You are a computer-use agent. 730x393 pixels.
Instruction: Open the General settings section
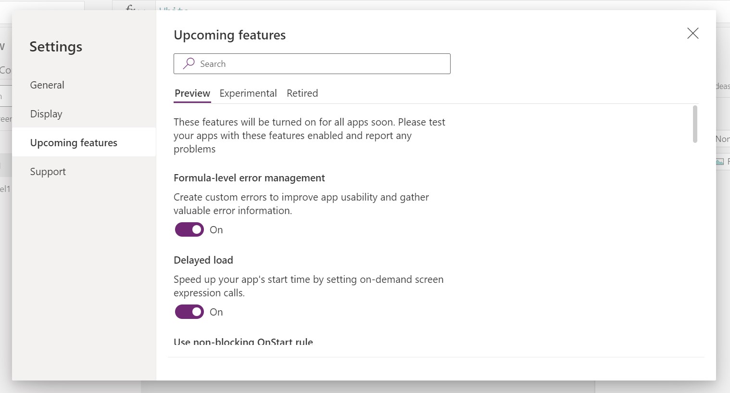click(x=47, y=85)
